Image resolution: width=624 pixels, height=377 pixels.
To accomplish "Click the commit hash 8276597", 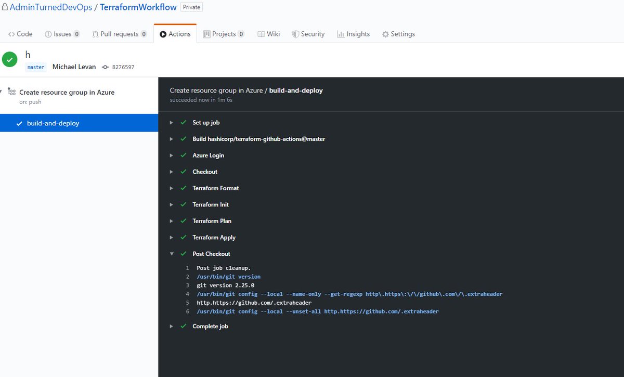I will click(124, 67).
